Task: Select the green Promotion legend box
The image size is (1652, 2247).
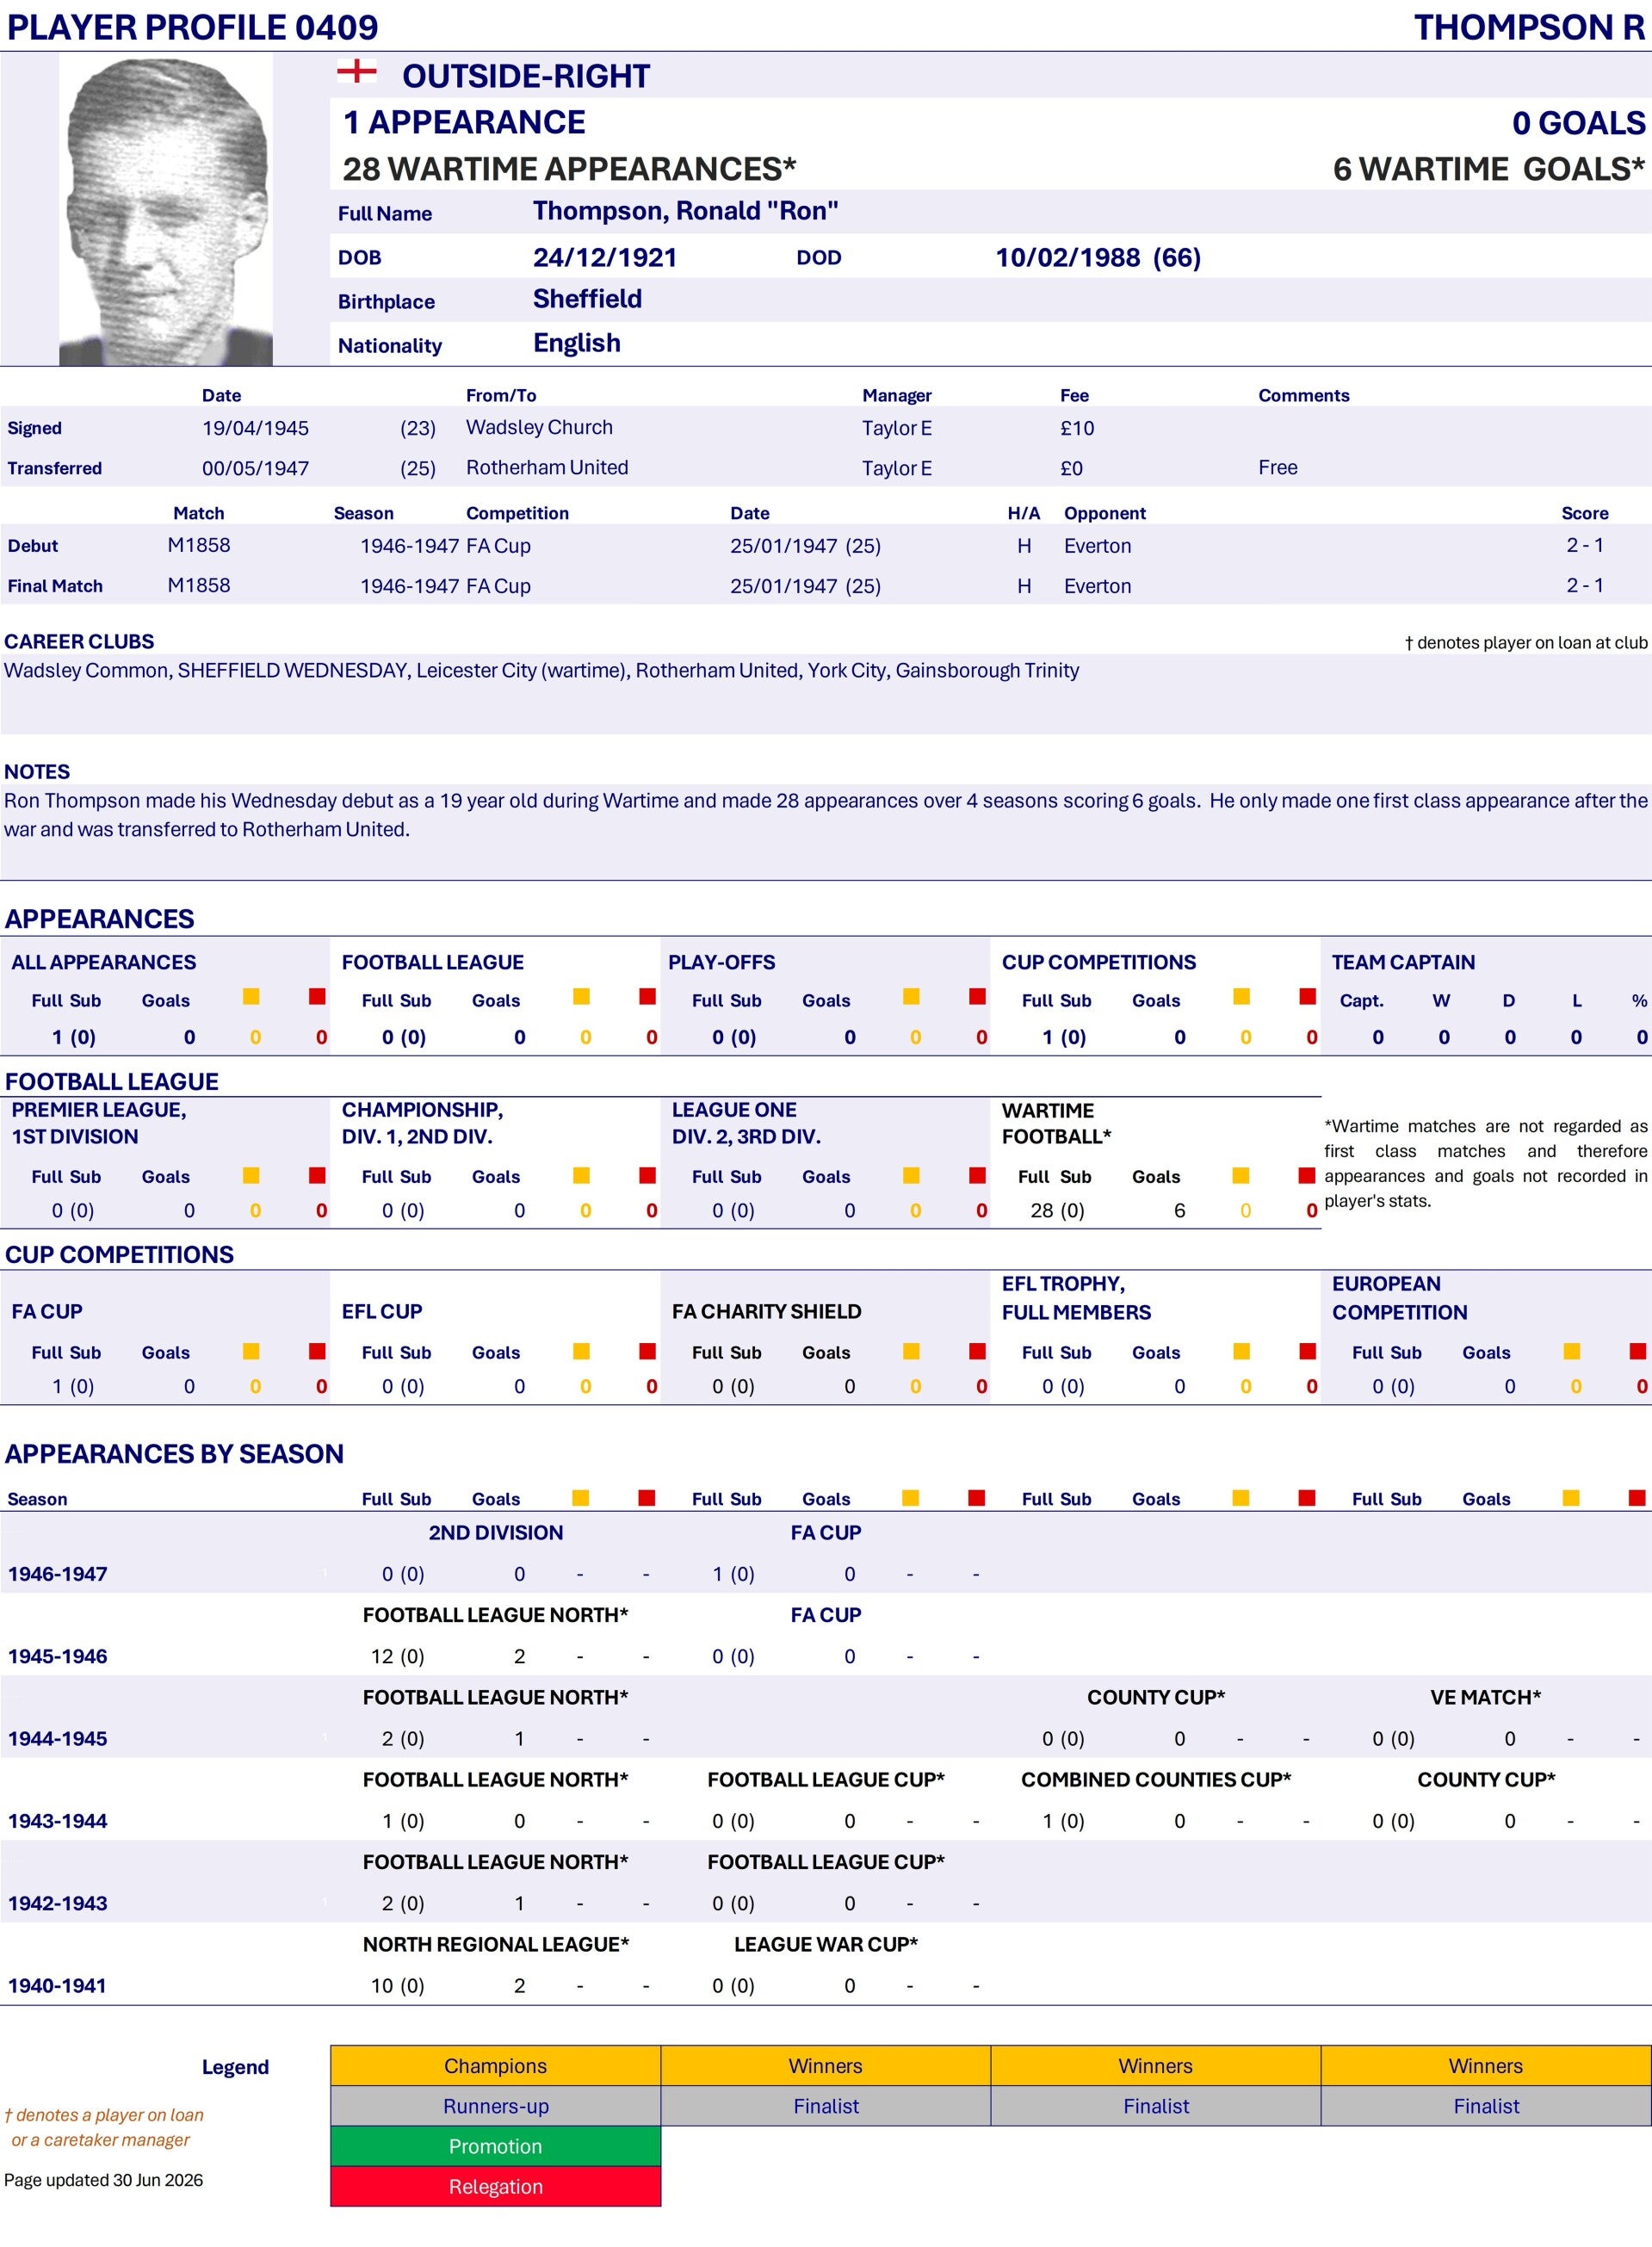Action: click(x=495, y=2146)
